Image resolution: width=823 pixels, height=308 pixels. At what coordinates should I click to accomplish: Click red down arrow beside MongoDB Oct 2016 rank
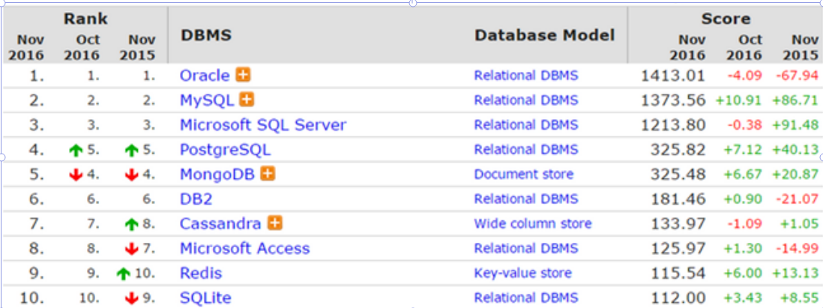[76, 175]
